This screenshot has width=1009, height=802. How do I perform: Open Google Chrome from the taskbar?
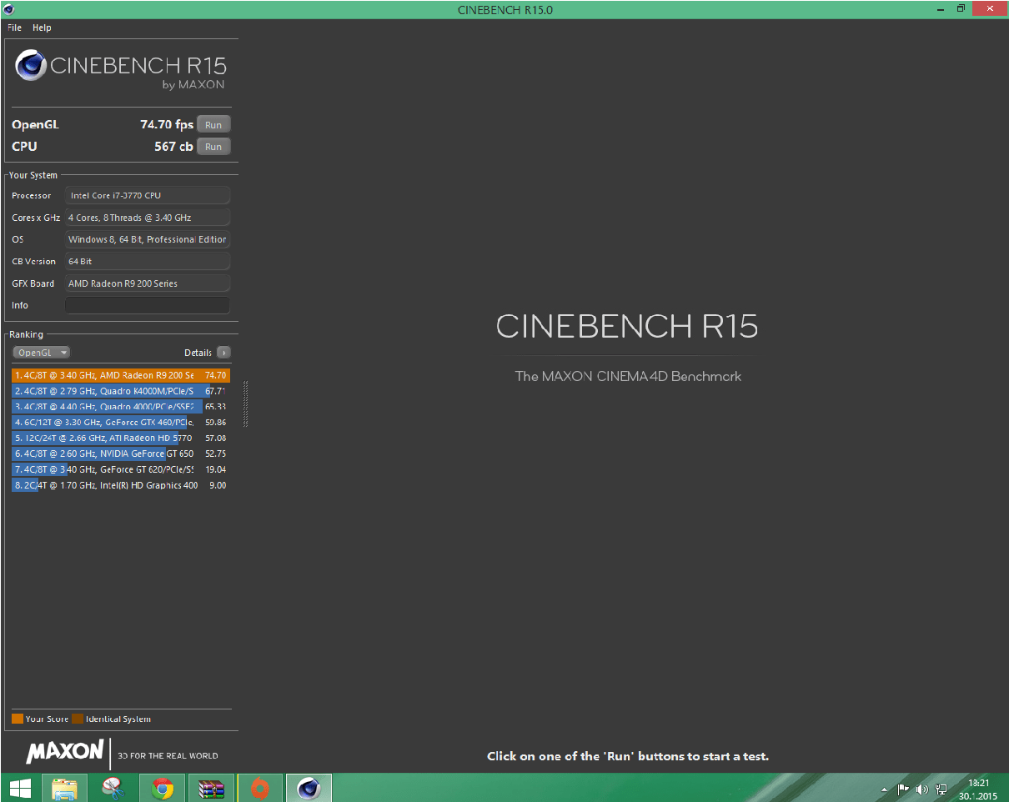tap(163, 788)
